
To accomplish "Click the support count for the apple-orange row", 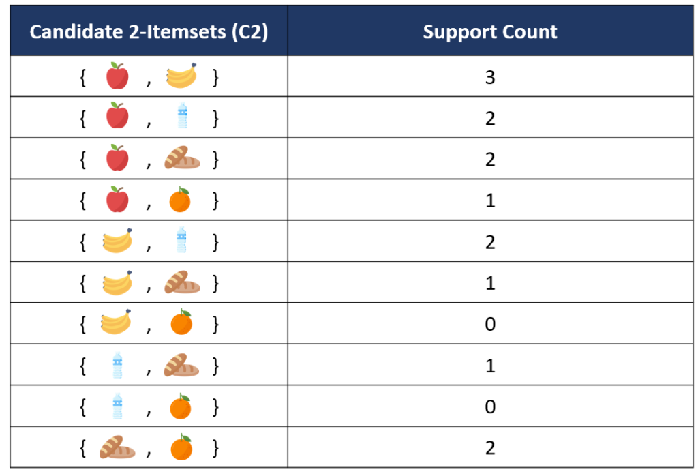I will tap(490, 201).
